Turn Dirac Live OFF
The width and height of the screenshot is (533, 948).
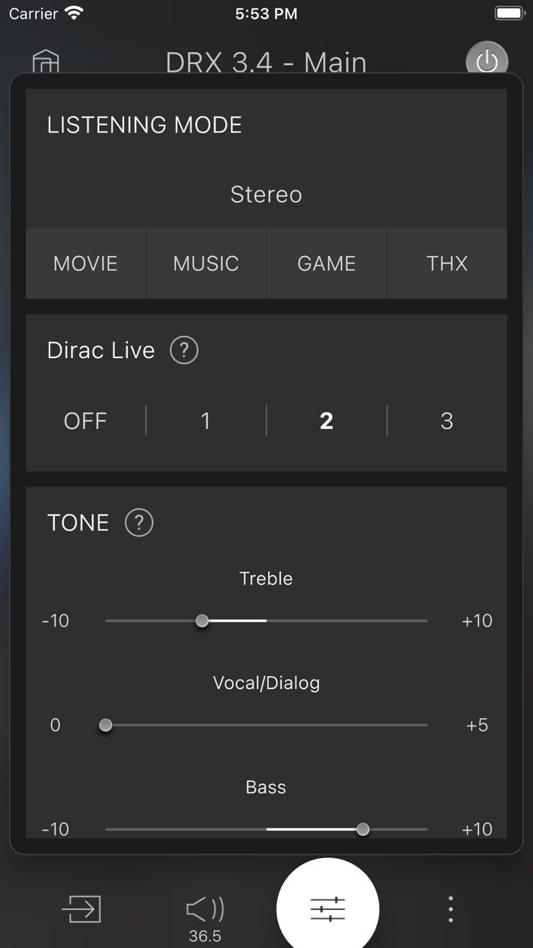85,421
